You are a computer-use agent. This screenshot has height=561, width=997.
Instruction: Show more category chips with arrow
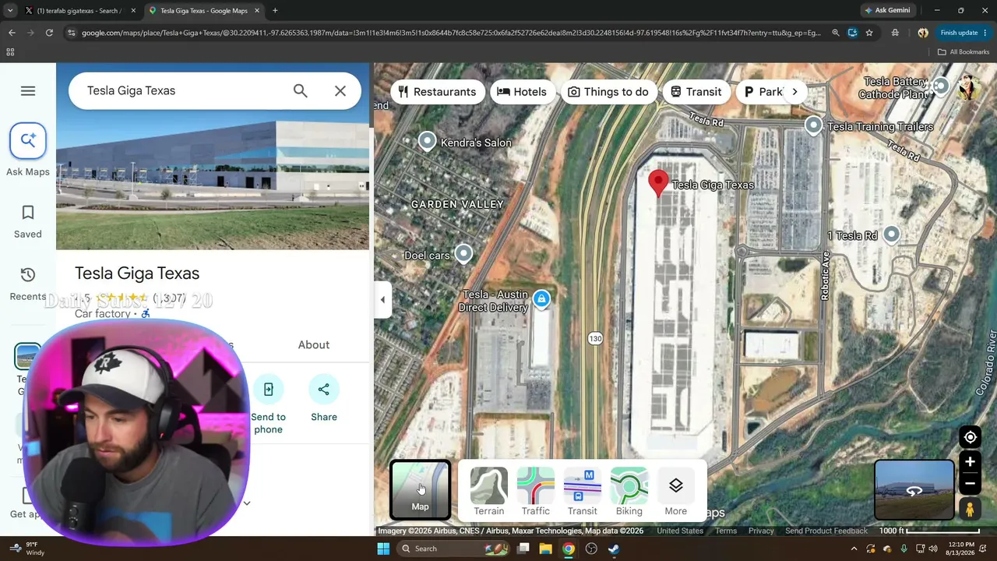tap(794, 92)
